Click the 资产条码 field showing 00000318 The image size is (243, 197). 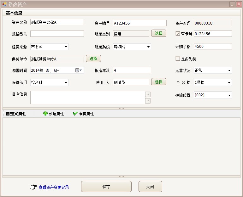(x=213, y=23)
